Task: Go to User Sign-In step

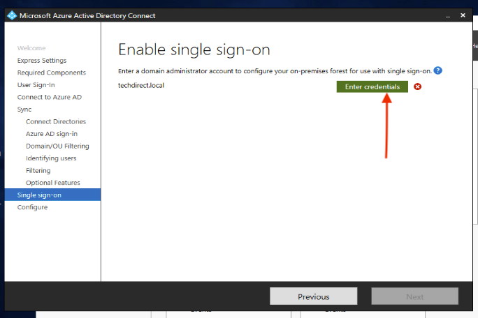Action: (x=36, y=85)
